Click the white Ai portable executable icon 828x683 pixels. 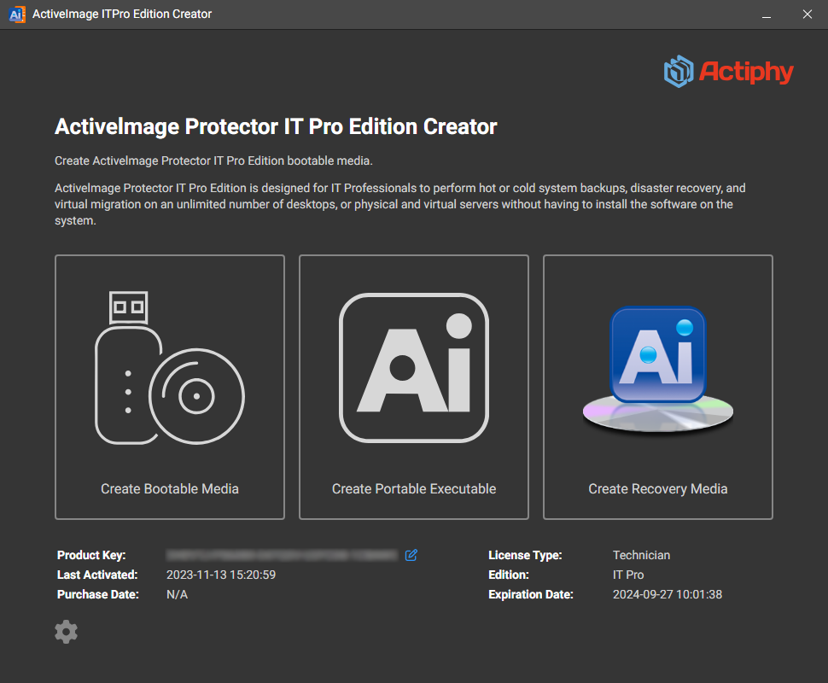(x=414, y=368)
